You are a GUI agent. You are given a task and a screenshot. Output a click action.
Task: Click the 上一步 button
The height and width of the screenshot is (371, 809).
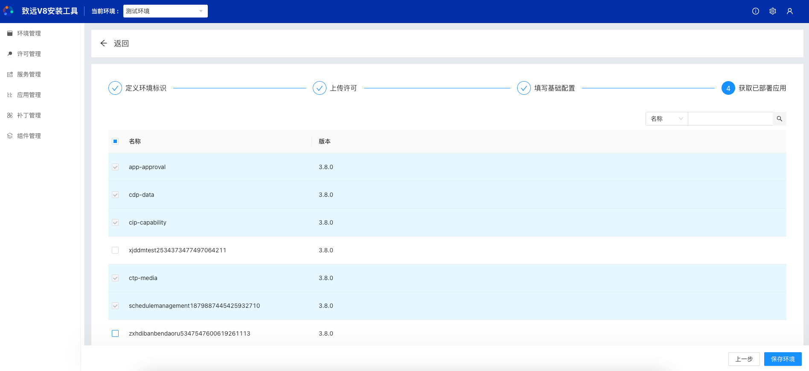pyautogui.click(x=744, y=359)
